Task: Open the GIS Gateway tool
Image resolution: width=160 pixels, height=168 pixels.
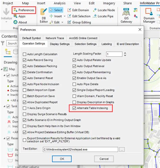Action: click(x=126, y=16)
